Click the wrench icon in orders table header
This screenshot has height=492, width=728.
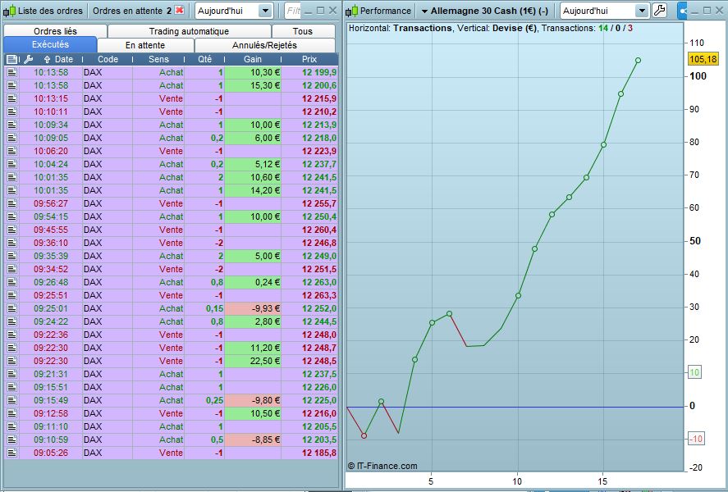28,59
